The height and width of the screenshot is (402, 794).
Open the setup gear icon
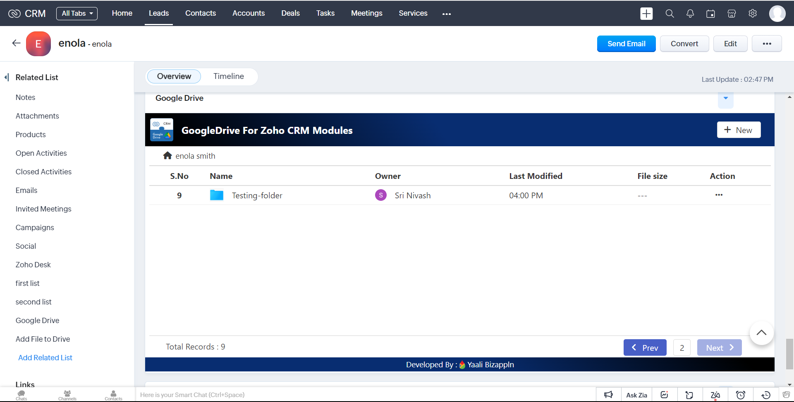tap(752, 14)
